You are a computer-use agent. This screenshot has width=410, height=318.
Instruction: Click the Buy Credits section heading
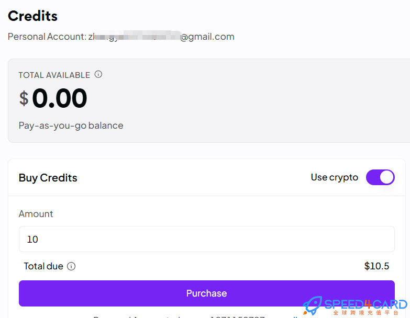(x=48, y=178)
